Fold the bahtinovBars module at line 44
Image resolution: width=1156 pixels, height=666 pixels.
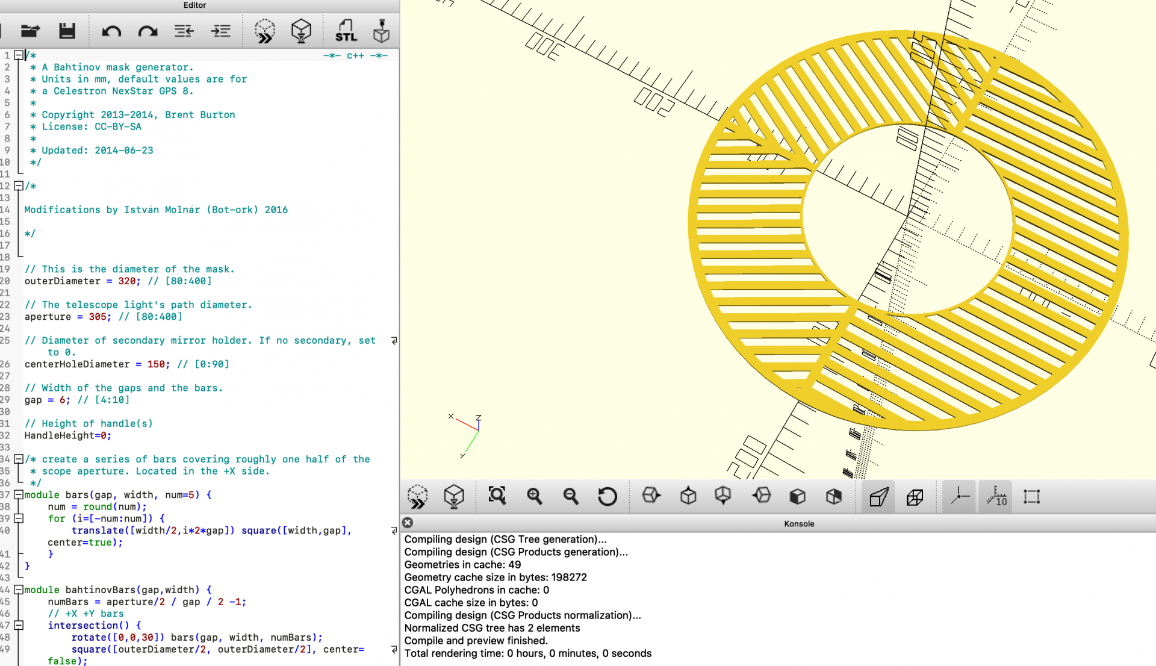click(19, 590)
